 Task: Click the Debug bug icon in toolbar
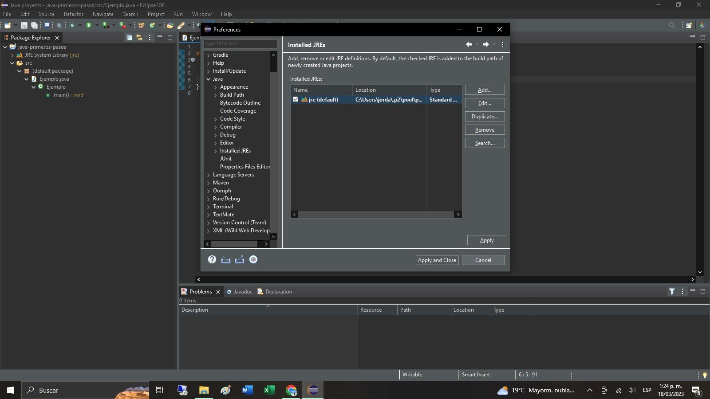coord(71,25)
